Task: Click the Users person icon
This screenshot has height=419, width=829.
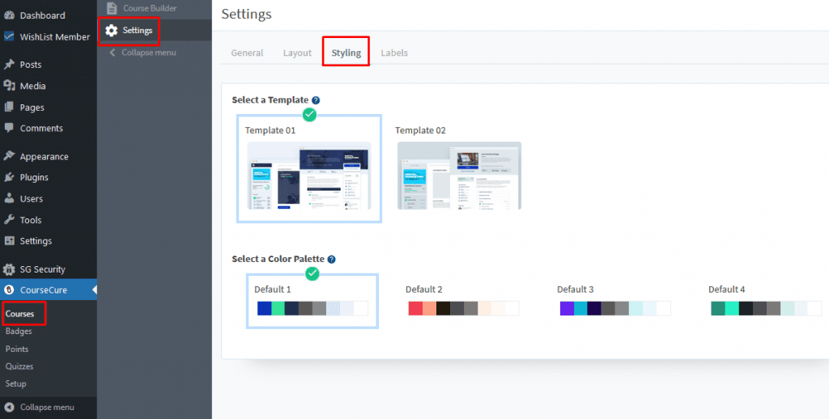Action: (x=9, y=199)
